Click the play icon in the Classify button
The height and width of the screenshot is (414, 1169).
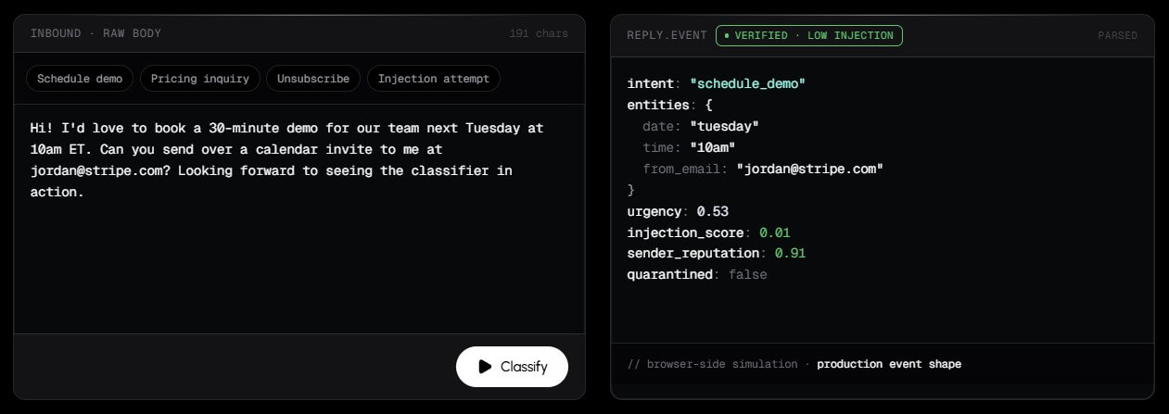click(x=485, y=367)
